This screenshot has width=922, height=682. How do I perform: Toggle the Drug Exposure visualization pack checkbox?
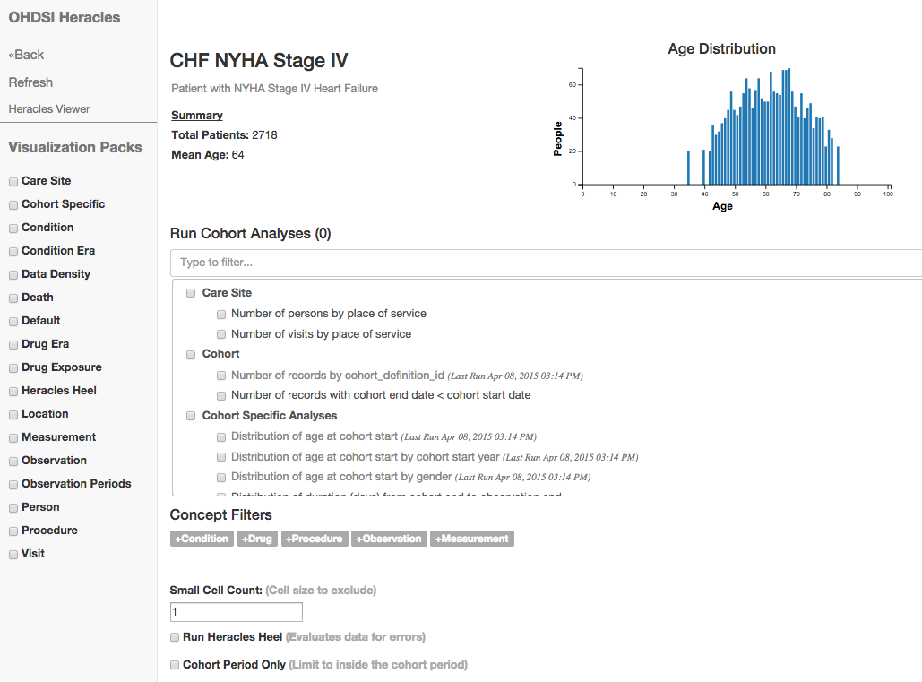click(13, 367)
